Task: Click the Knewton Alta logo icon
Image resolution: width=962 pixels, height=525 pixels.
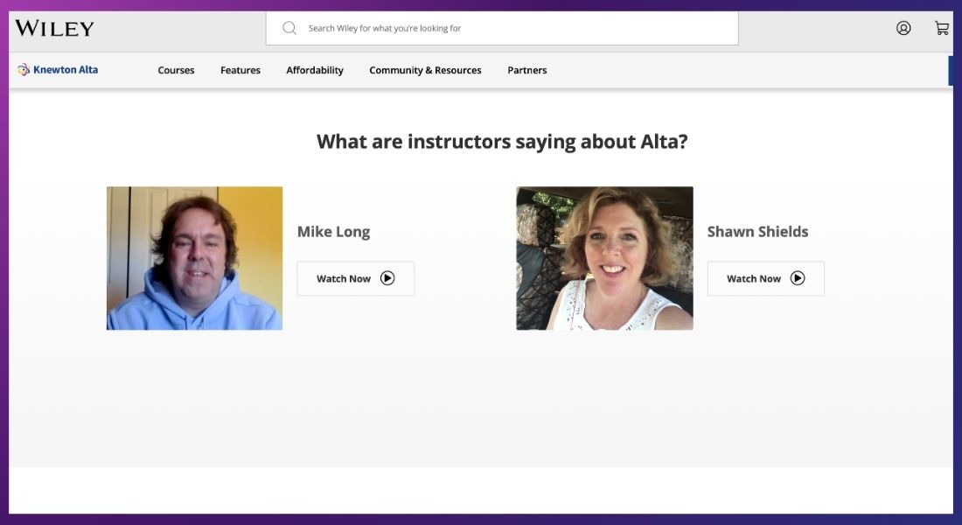Action: [x=24, y=70]
